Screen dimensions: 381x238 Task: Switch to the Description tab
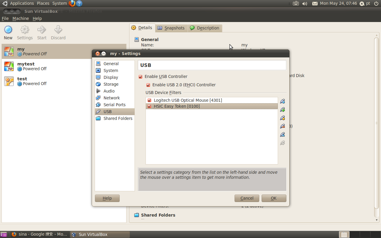pos(205,28)
